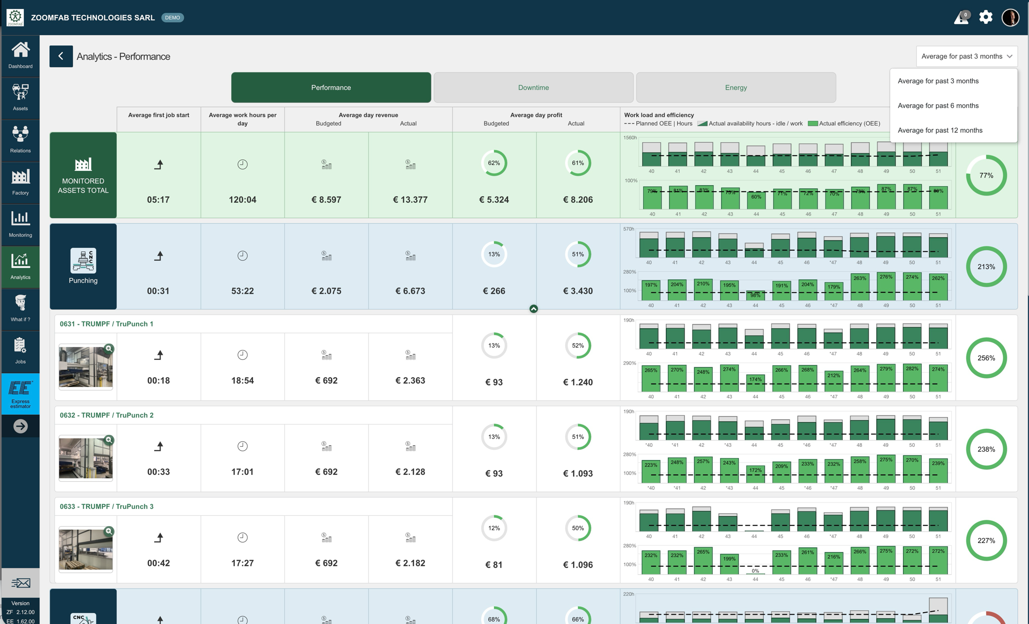Select Average for past 6 months

[x=938, y=106]
